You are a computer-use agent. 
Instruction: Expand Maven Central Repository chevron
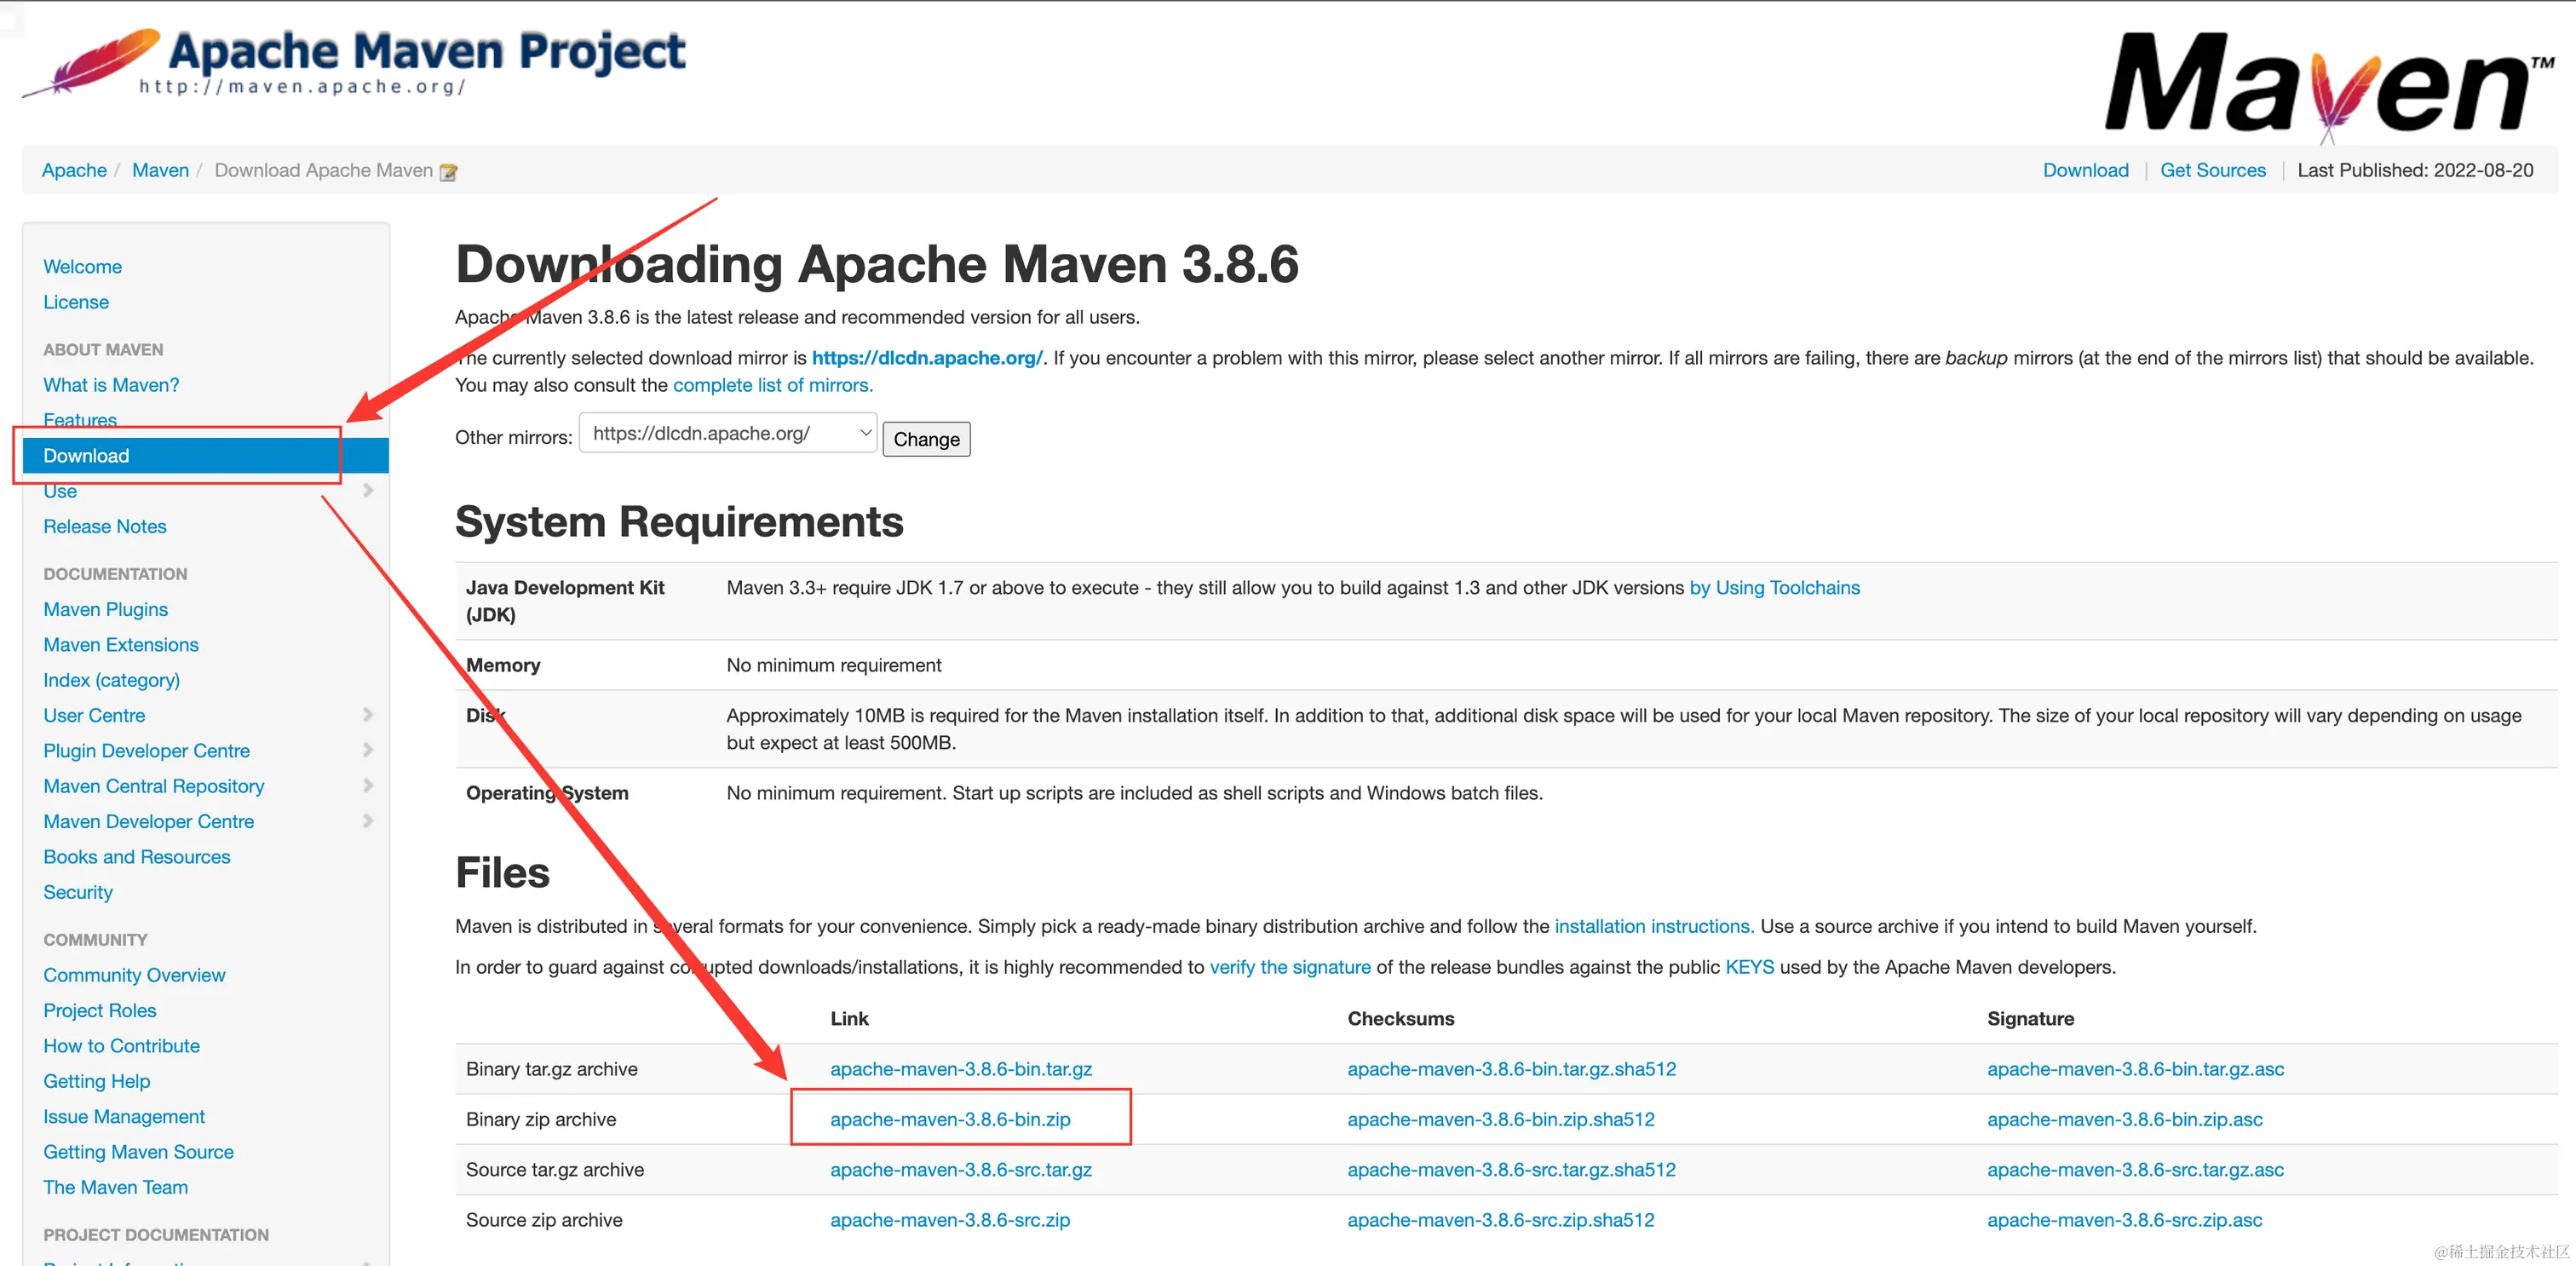pyautogui.click(x=368, y=786)
